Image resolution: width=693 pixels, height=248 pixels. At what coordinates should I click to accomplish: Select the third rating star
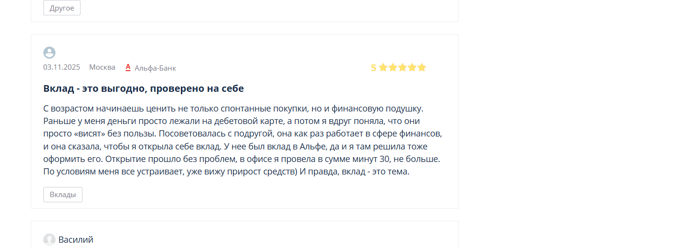pyautogui.click(x=403, y=67)
